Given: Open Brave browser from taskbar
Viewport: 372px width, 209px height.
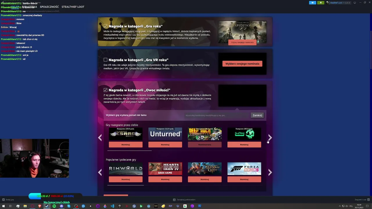Looking at the screenshot, I should (x=40, y=206).
